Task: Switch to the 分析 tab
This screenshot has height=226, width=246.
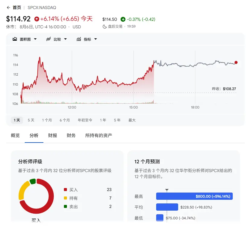Action: pyautogui.click(x=34, y=135)
